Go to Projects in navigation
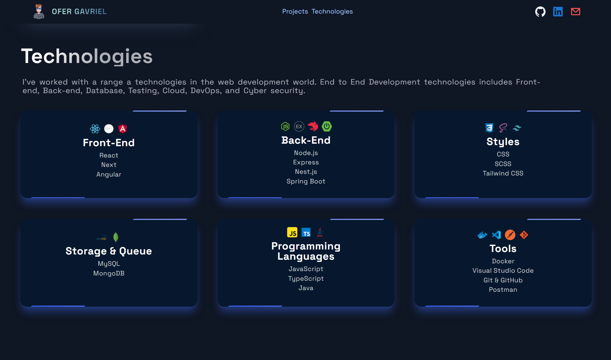Screen dimensions: 611x360 click(x=295, y=11)
